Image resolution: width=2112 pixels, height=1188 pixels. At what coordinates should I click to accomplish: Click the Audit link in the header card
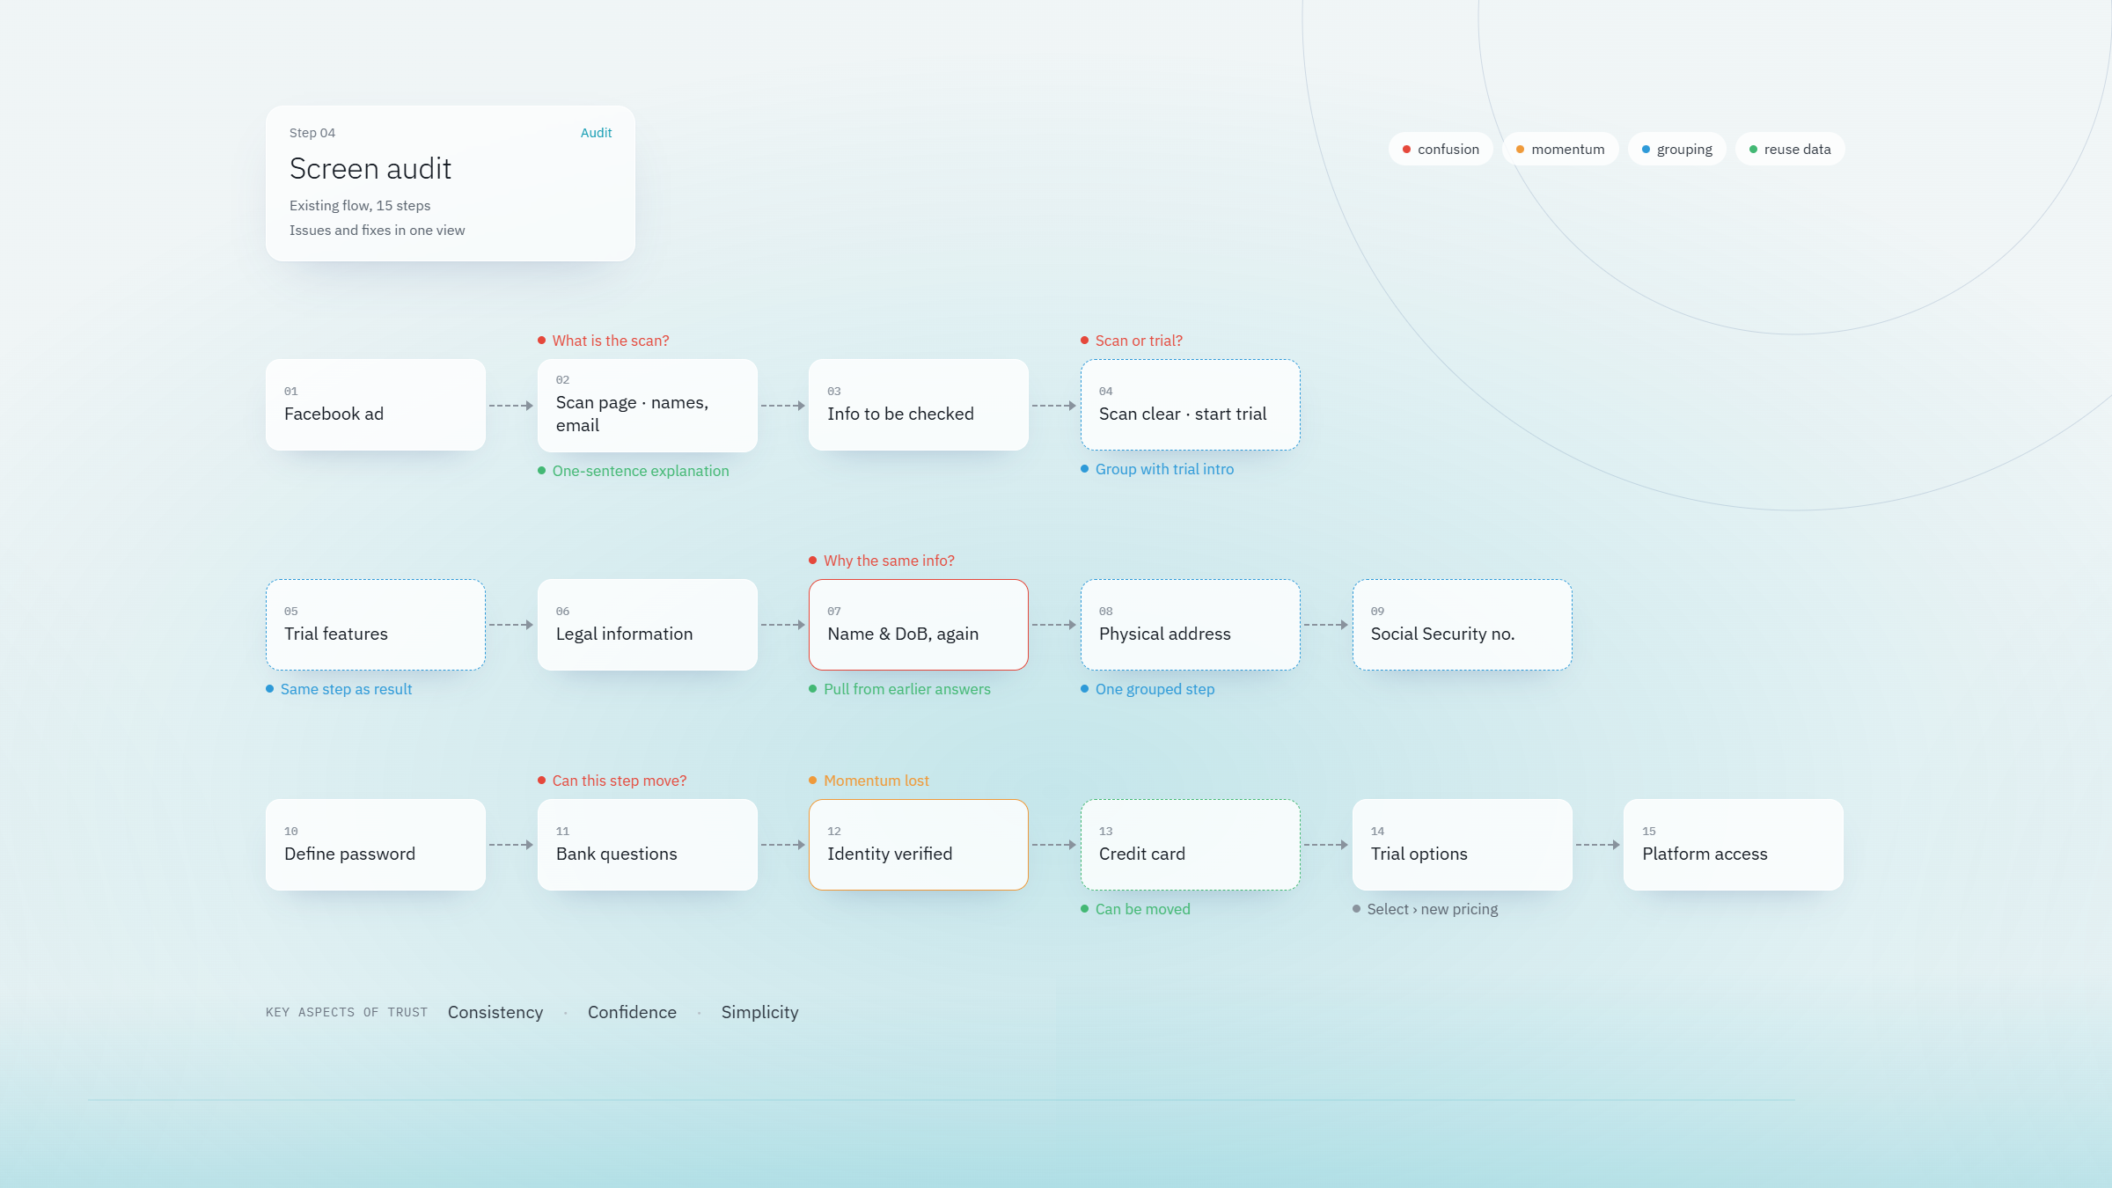(x=596, y=133)
